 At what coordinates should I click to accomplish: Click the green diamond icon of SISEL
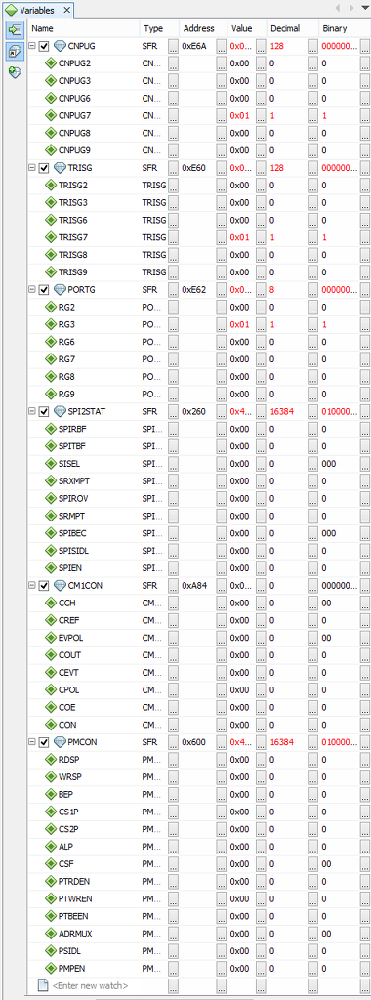click(51, 463)
